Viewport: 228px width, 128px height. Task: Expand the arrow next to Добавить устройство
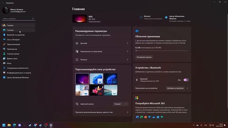click(x=187, y=88)
